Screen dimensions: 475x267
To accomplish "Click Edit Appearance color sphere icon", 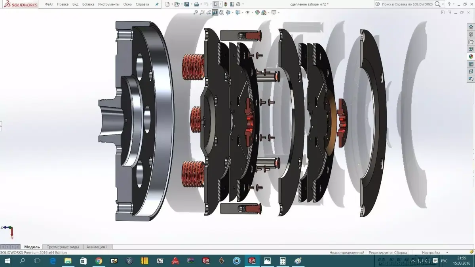I will tap(257, 13).
